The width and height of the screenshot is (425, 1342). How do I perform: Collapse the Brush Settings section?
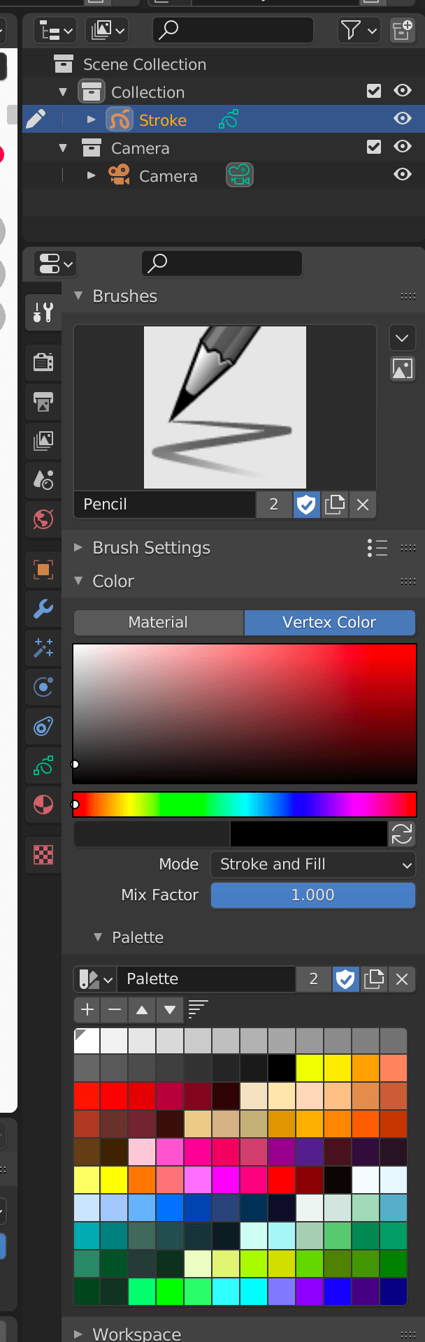(x=77, y=548)
